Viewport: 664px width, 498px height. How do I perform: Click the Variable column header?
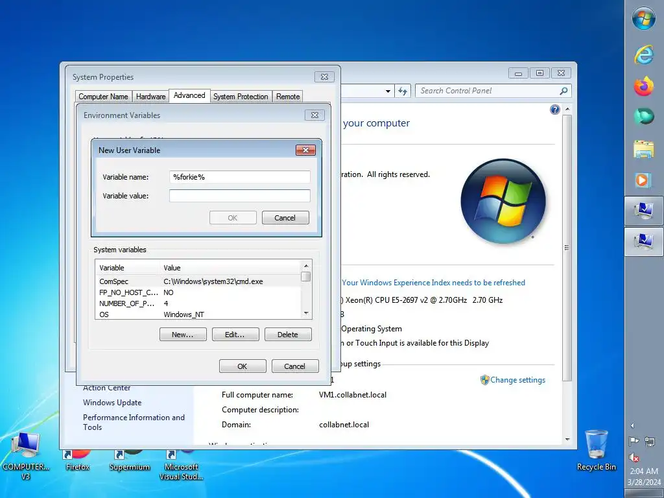coord(128,268)
